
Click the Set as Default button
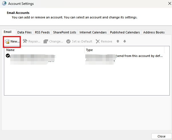tap(79, 41)
